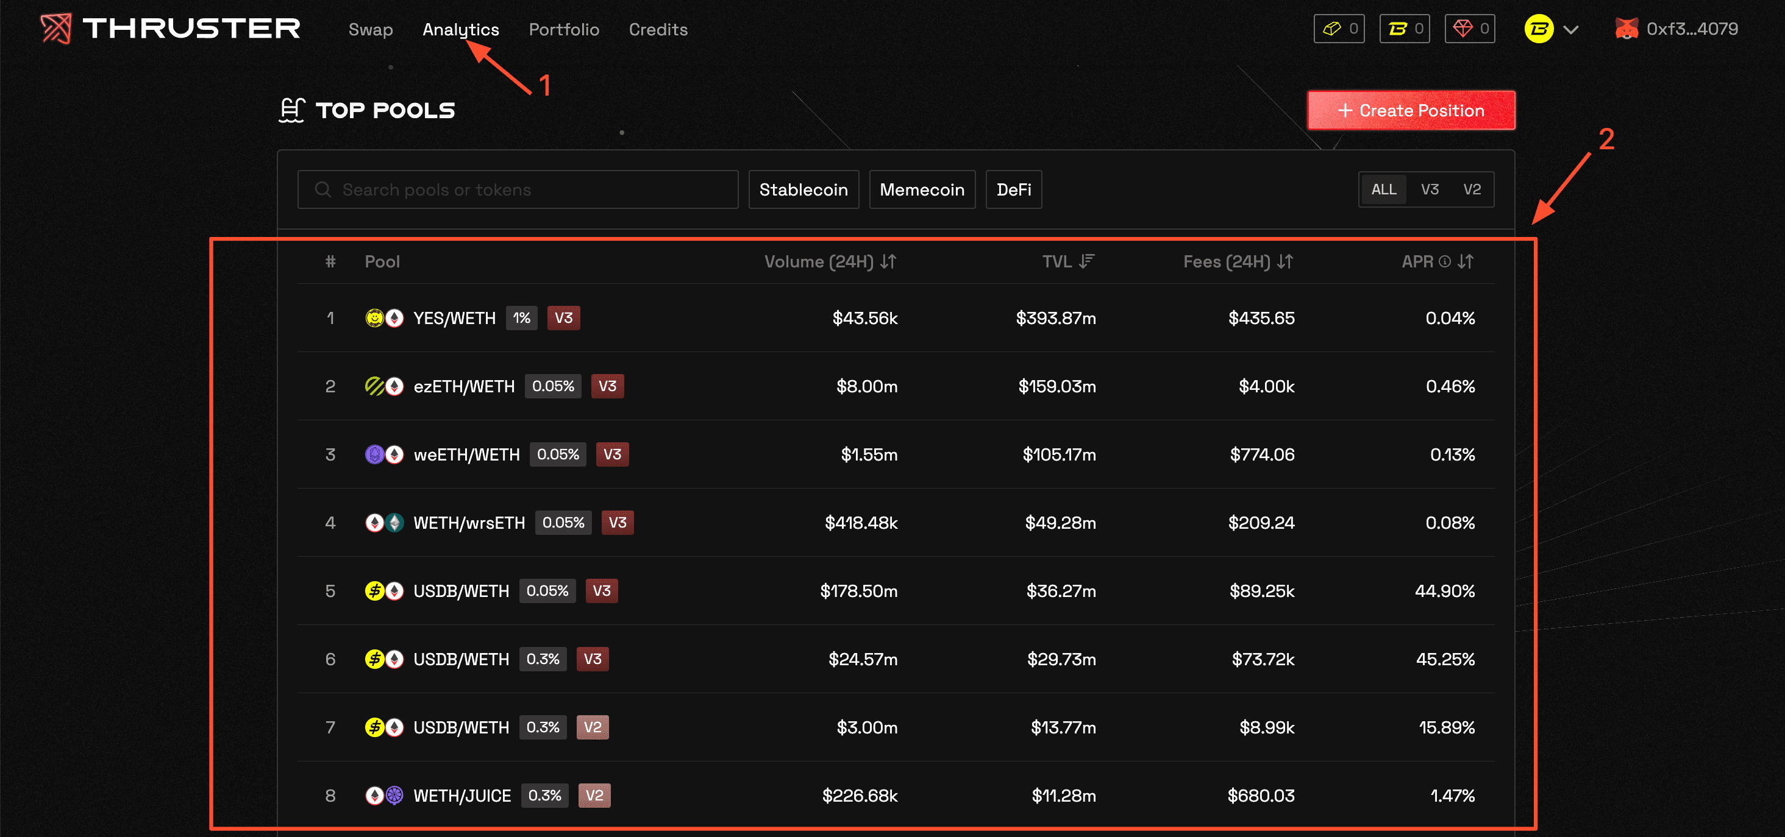
Task: Click the Create Position button
Action: point(1411,110)
